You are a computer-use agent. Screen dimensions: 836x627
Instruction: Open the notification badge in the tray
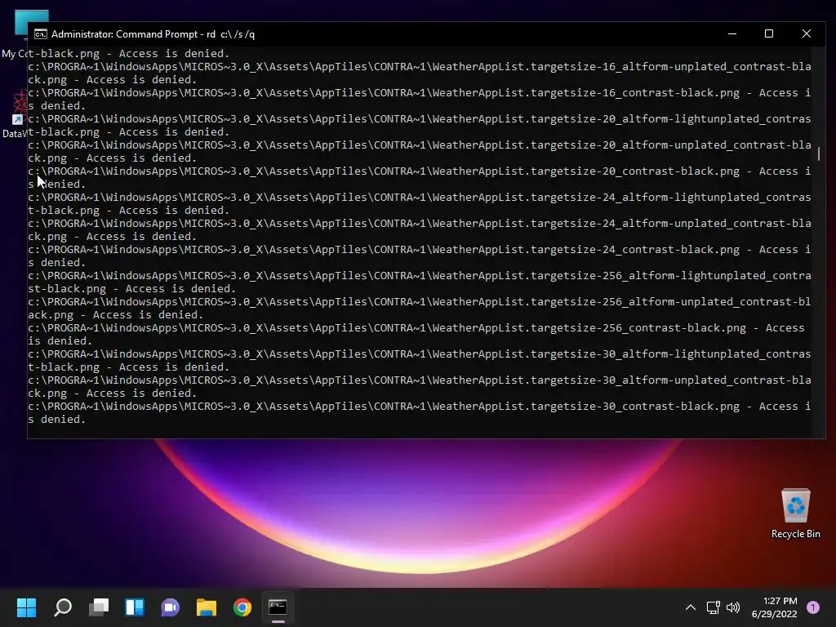click(x=813, y=607)
